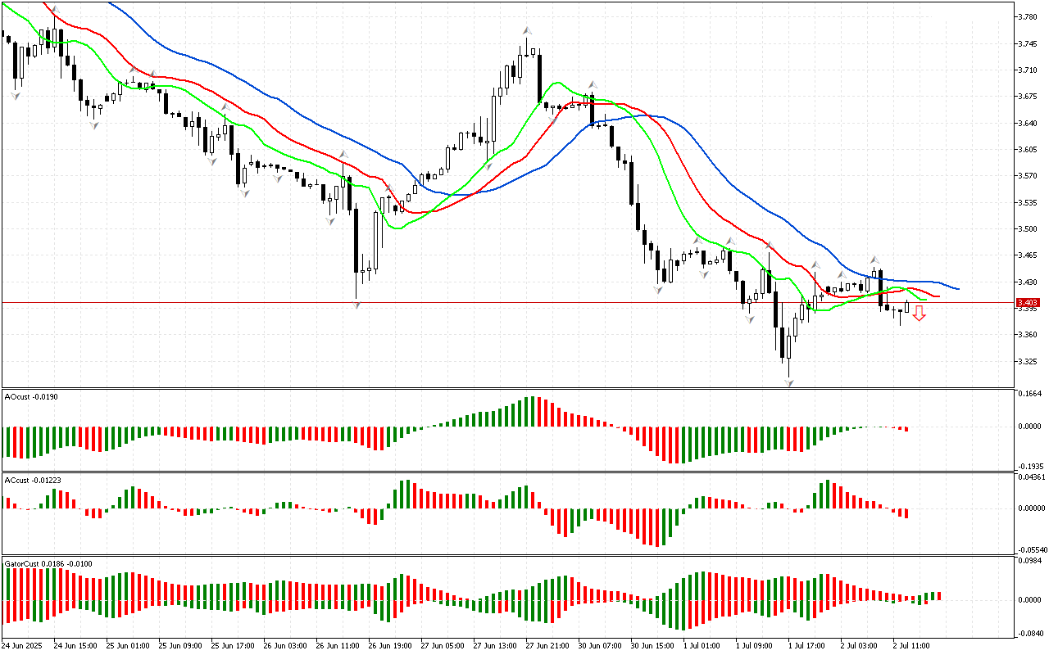Click the GatorCust indicator label
Viewport: 1049px width, 655px height.
tap(48, 563)
